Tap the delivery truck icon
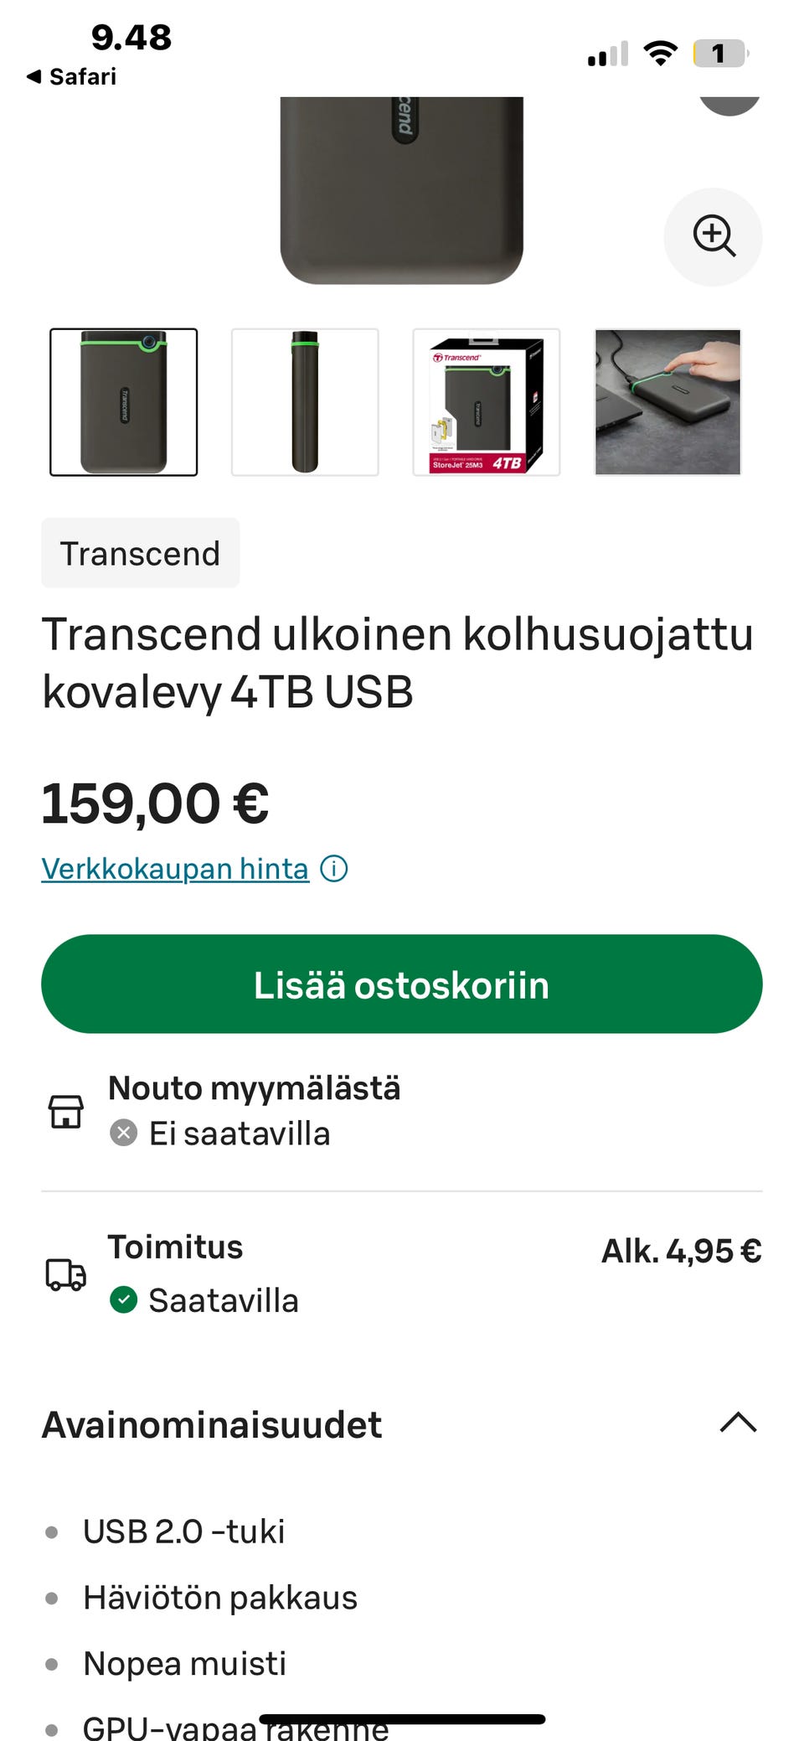This screenshot has height=1741, width=804. [65, 1276]
